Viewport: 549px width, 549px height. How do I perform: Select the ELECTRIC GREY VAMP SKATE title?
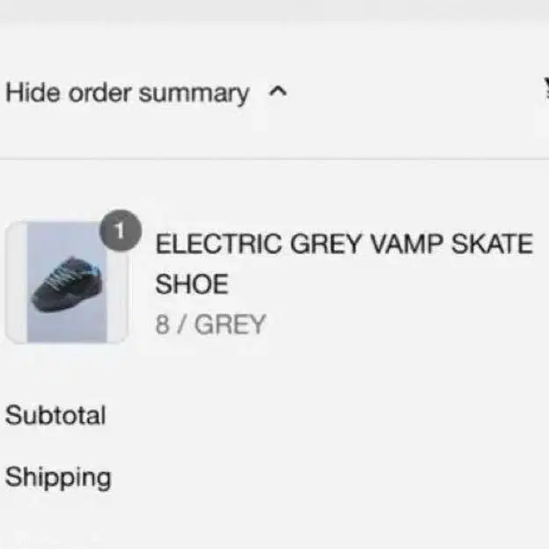coord(344,244)
